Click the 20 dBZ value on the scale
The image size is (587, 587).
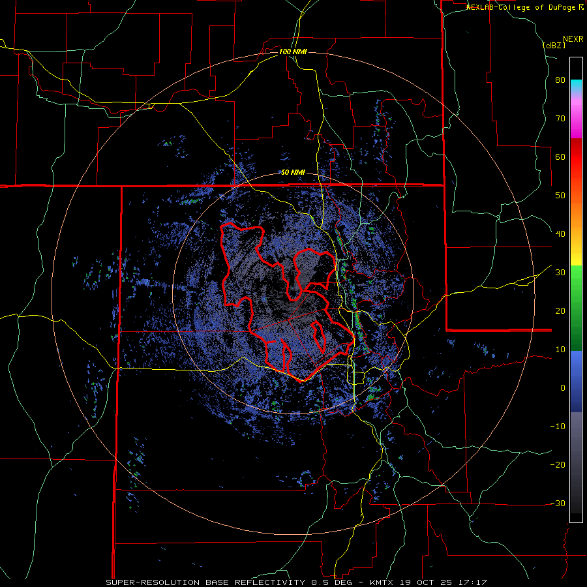(x=560, y=310)
